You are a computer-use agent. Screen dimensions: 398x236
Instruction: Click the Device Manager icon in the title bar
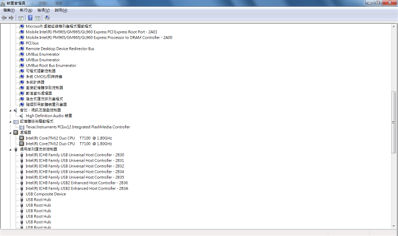click(x=2, y=3)
